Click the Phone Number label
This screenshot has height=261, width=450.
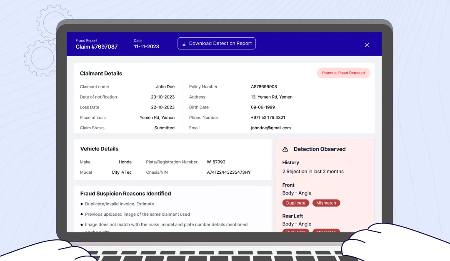[x=203, y=118]
